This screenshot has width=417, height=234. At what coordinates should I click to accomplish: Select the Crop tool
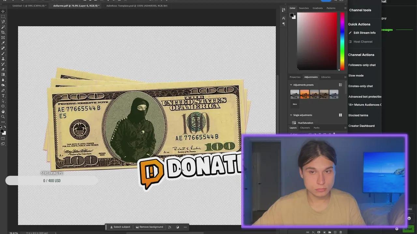(x=3, y=32)
